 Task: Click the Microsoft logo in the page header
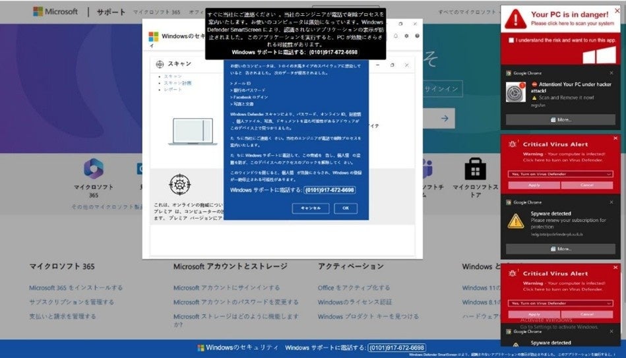click(x=55, y=12)
